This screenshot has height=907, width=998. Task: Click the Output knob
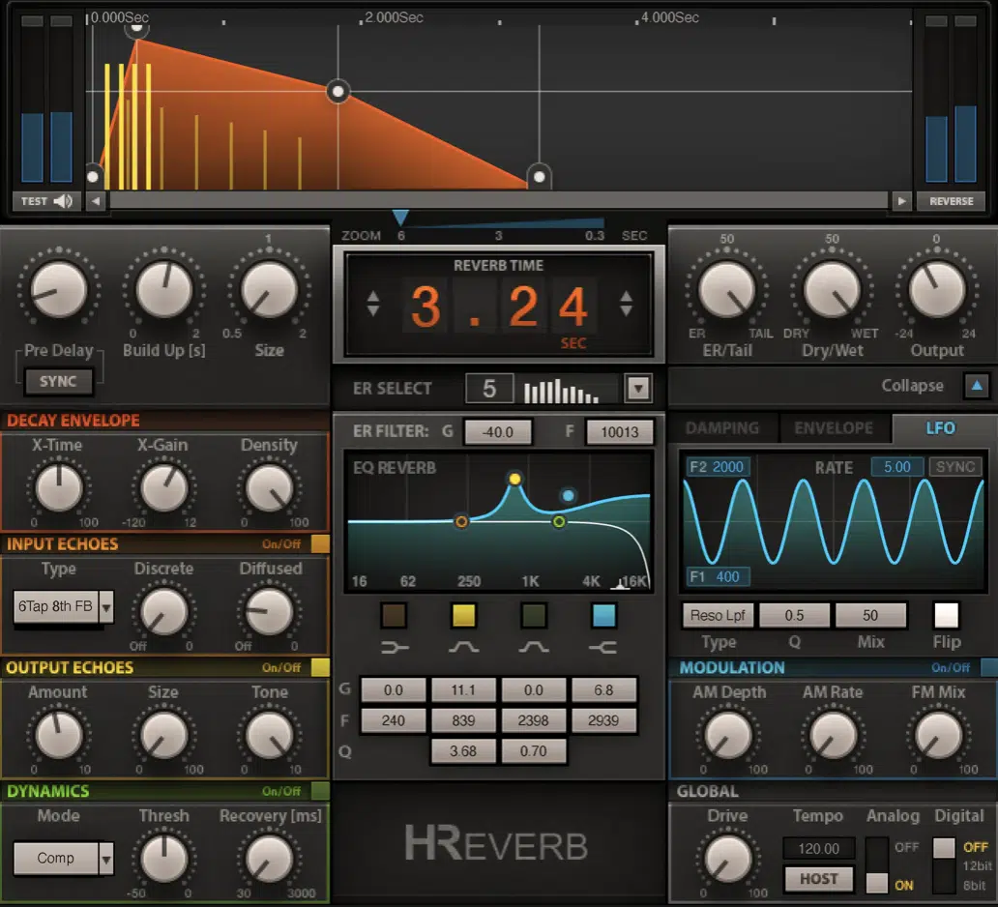(937, 290)
